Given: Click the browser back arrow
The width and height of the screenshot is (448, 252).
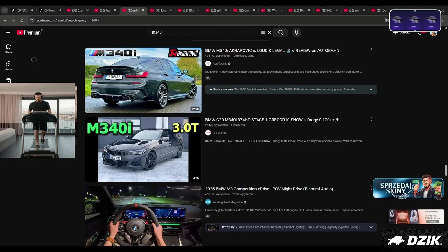Looking at the screenshot, I should pos(5,20).
